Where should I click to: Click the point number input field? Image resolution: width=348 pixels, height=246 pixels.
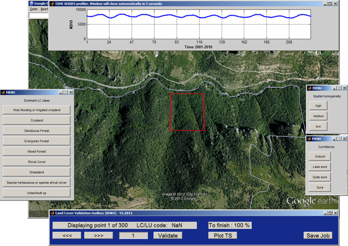(133, 236)
